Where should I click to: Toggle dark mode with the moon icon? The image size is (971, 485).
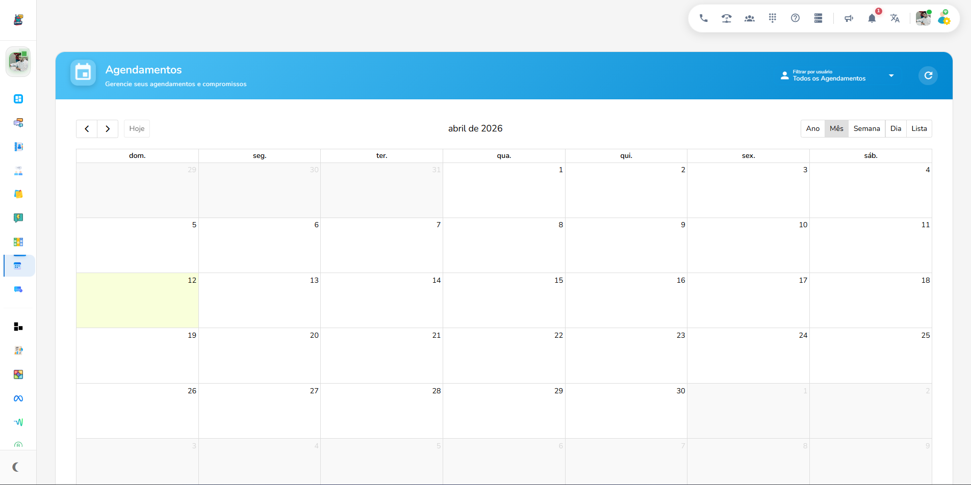16,467
